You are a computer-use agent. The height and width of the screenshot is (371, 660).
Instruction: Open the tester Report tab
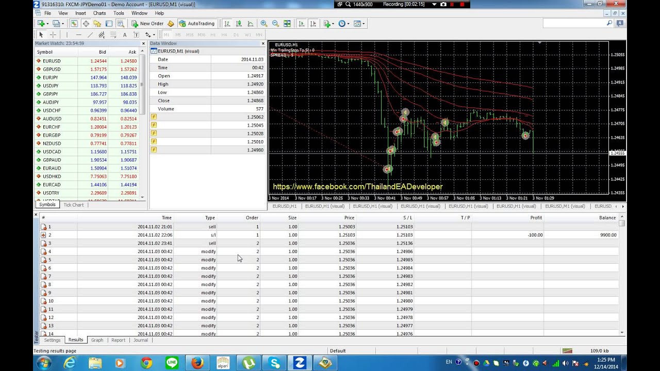pyautogui.click(x=118, y=340)
